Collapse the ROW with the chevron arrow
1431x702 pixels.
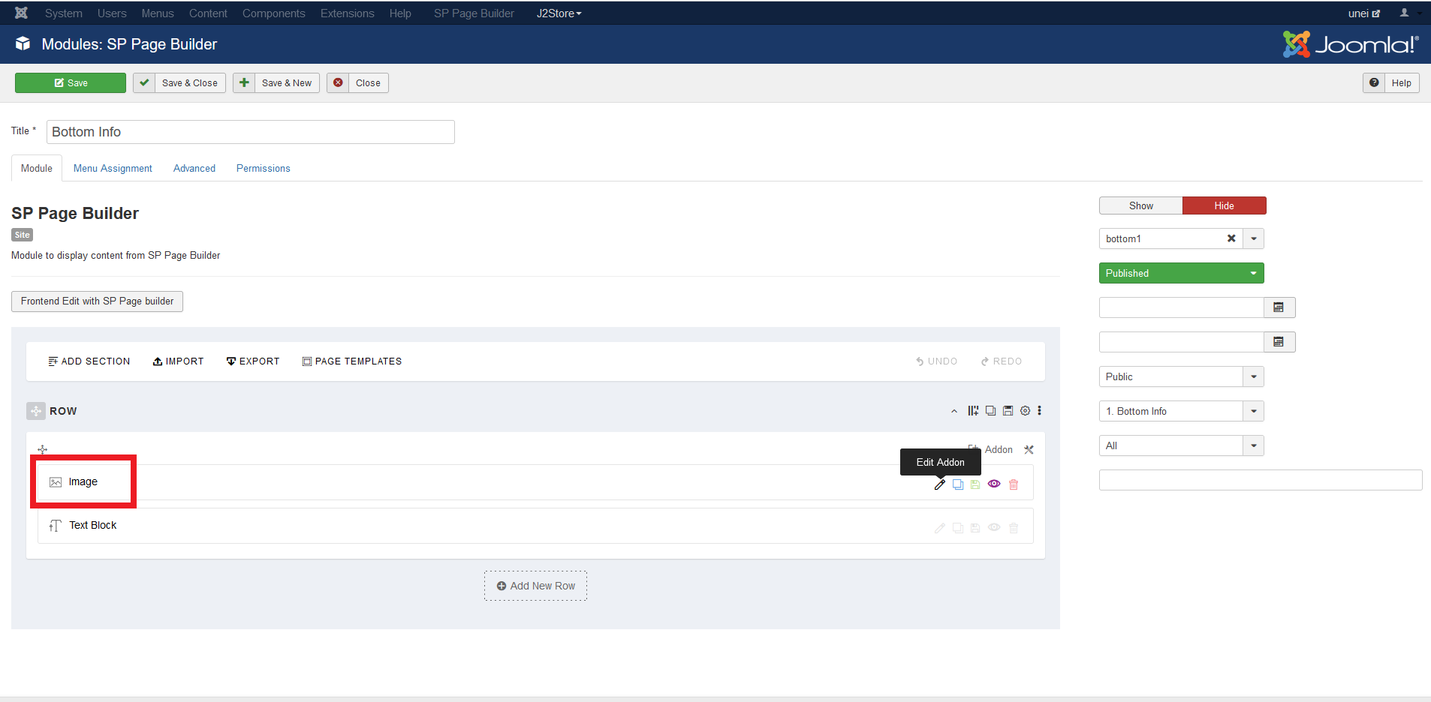(x=954, y=411)
